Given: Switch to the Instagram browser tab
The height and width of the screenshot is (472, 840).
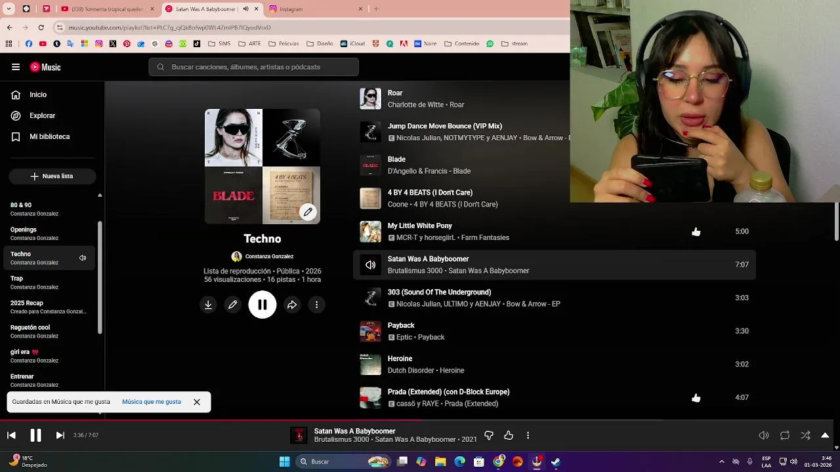Looking at the screenshot, I should (316, 9).
